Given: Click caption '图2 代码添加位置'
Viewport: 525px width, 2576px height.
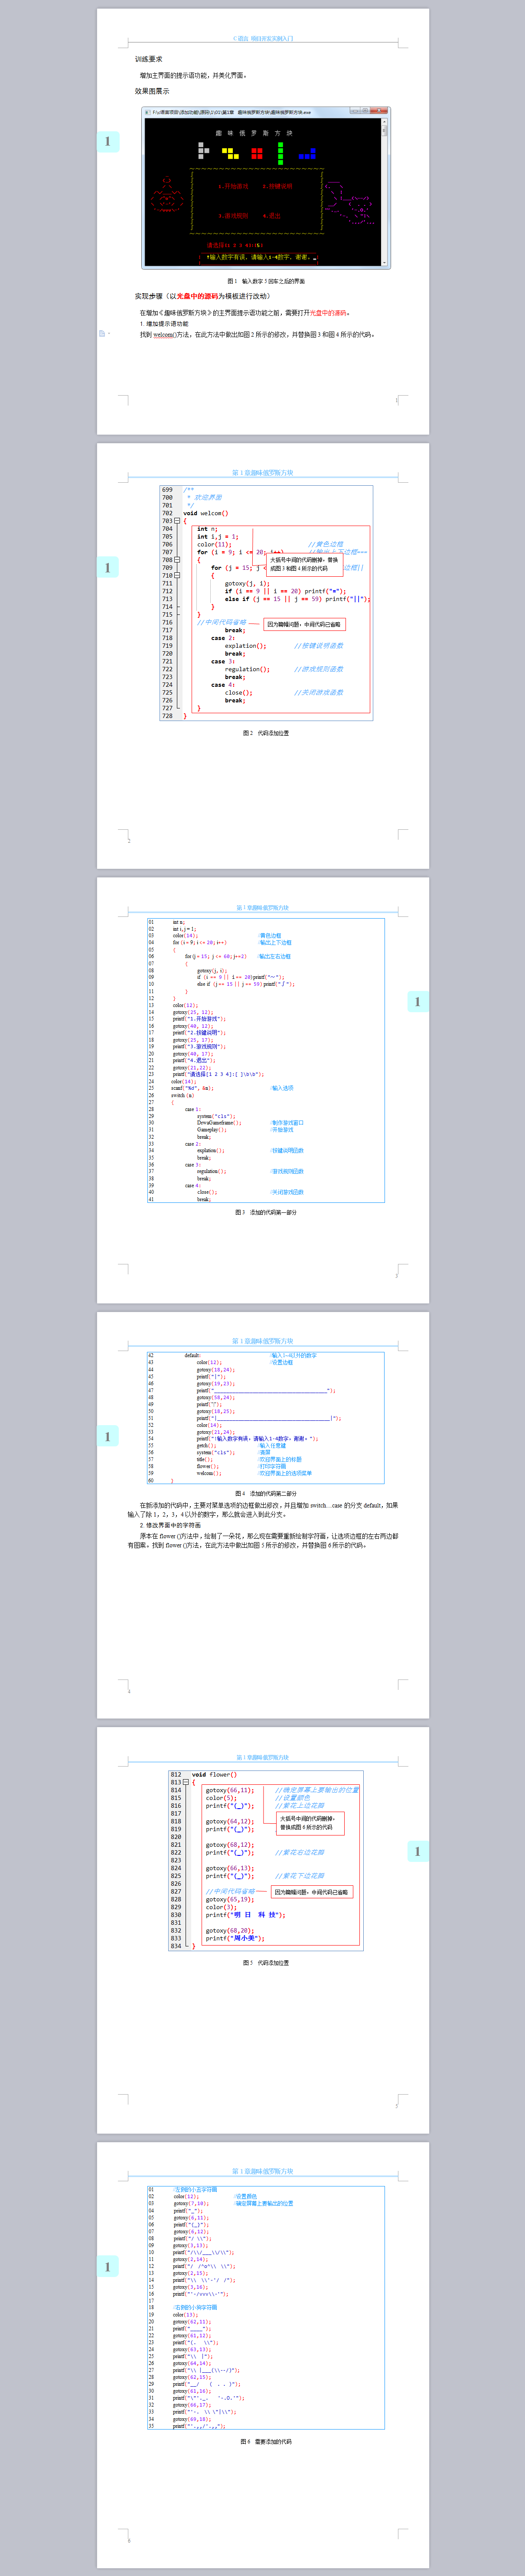Looking at the screenshot, I should coord(266,733).
